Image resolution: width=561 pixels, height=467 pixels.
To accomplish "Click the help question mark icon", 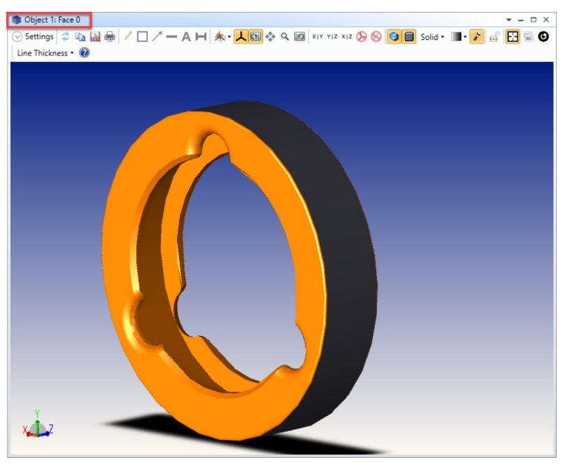I will pos(84,53).
